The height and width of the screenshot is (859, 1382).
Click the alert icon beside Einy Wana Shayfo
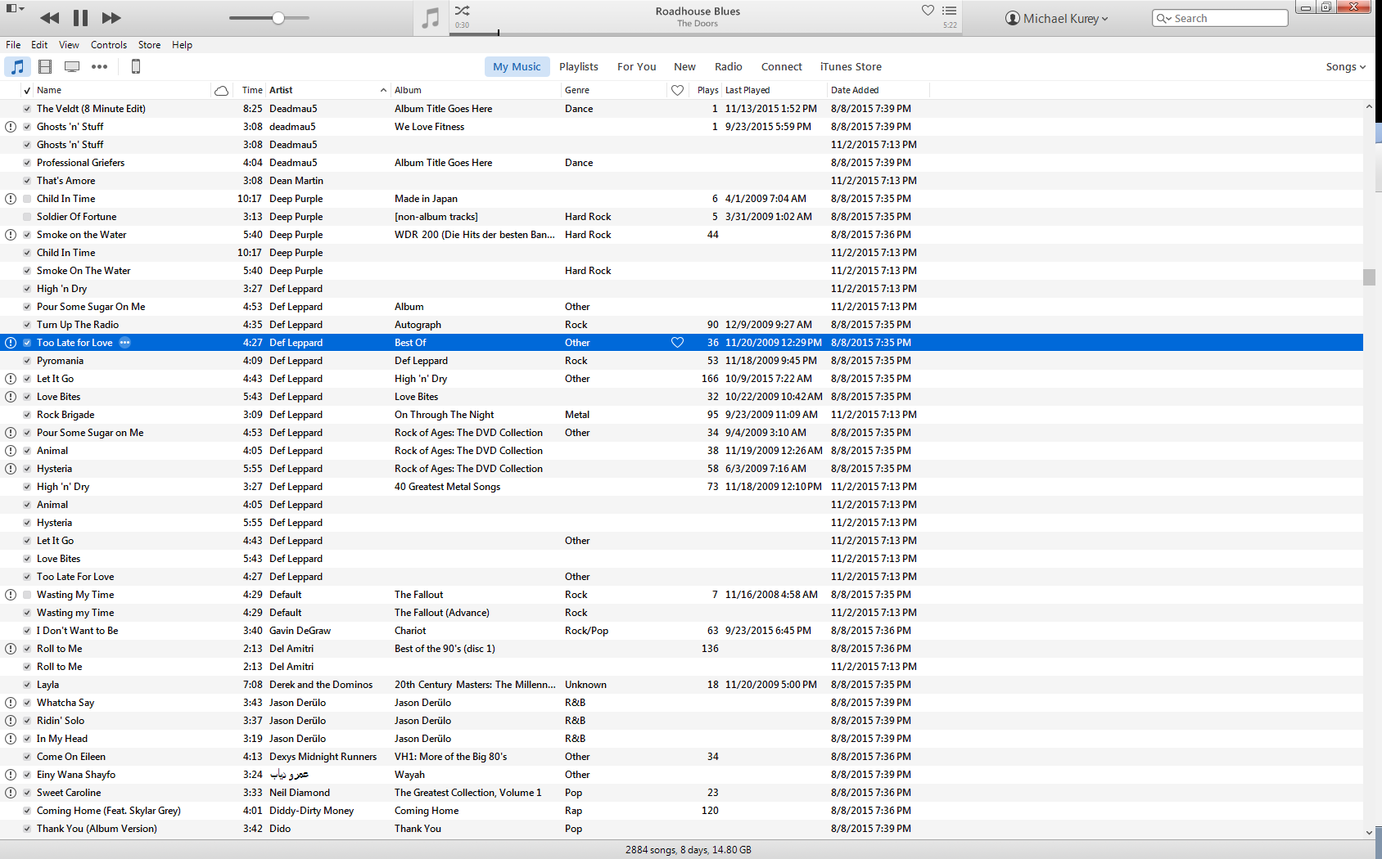click(x=11, y=775)
